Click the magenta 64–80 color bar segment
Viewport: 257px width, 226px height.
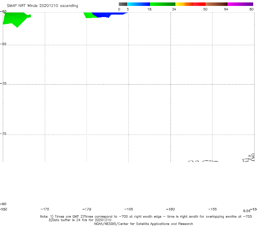click(240, 4)
